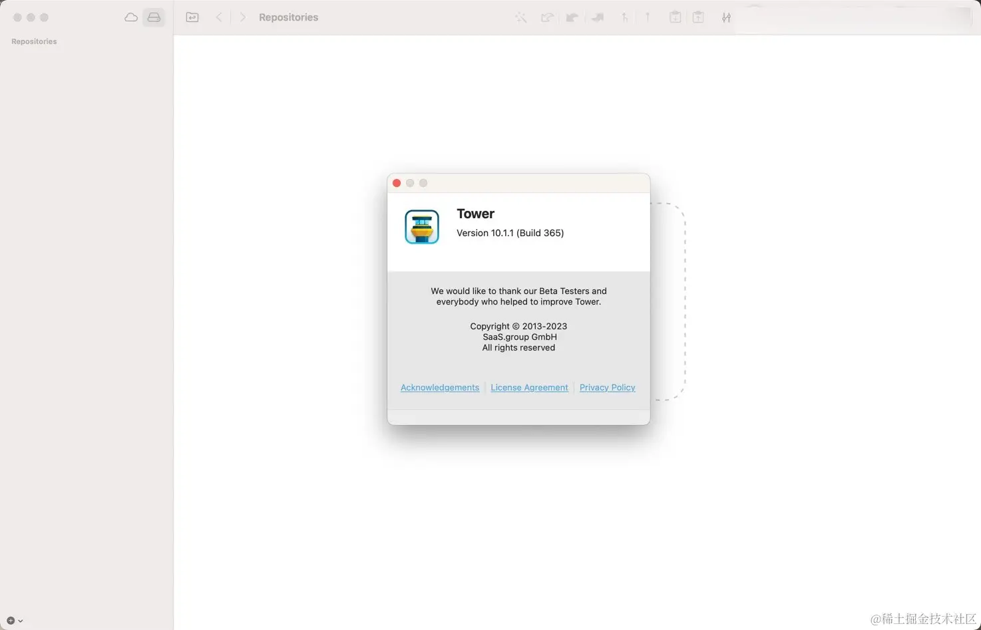
Task: Open the Privacy Policy link
Action: [x=607, y=387]
